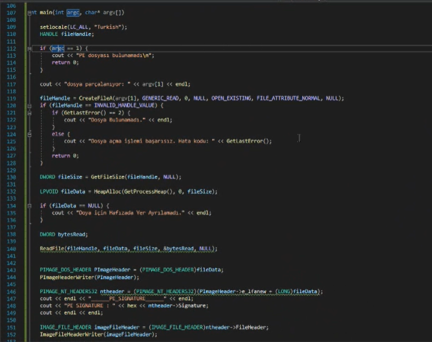Click "return 0;" on line 114

click(65, 62)
